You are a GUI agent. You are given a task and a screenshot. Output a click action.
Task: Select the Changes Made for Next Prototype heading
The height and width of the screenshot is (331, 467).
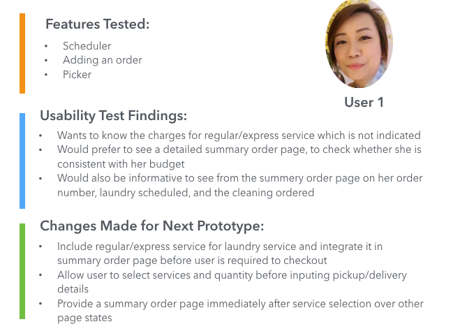(152, 226)
